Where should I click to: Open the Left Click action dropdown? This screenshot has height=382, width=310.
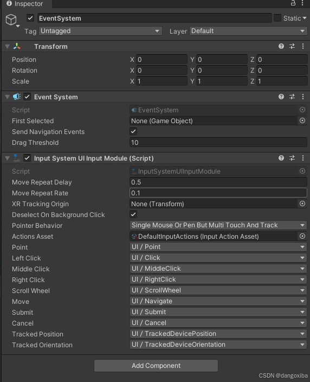218,258
